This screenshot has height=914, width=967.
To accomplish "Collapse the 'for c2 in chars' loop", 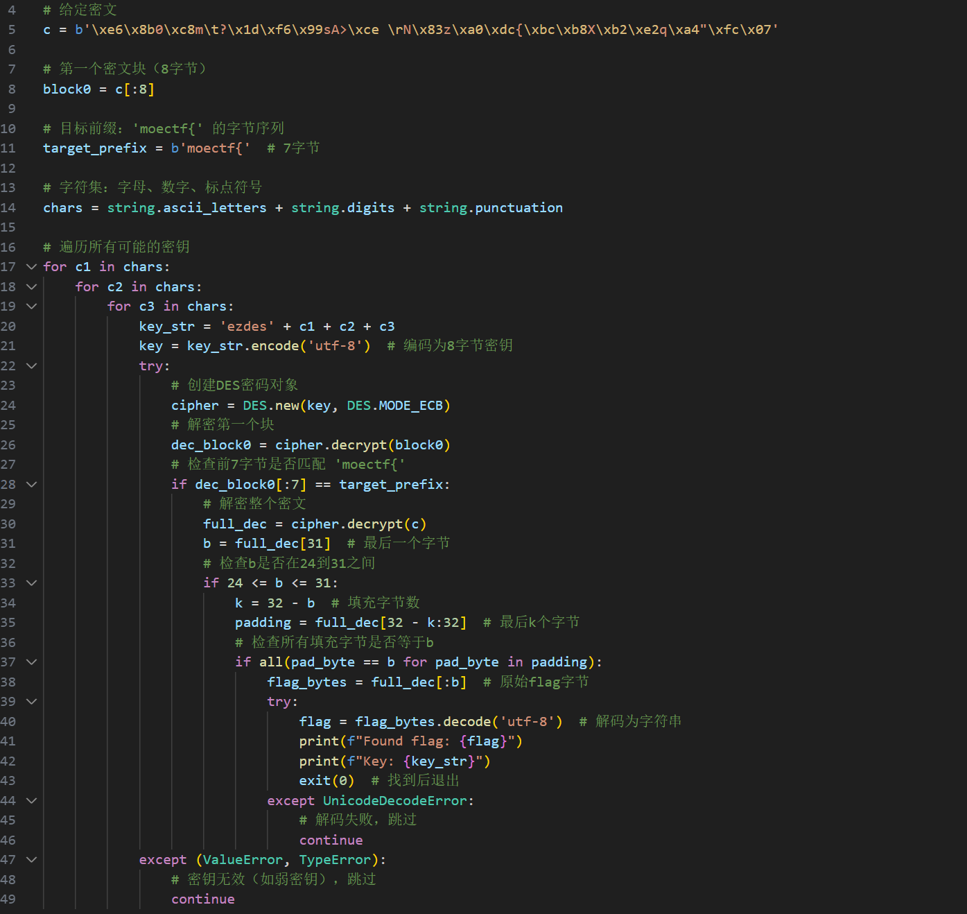I will pyautogui.click(x=31, y=287).
